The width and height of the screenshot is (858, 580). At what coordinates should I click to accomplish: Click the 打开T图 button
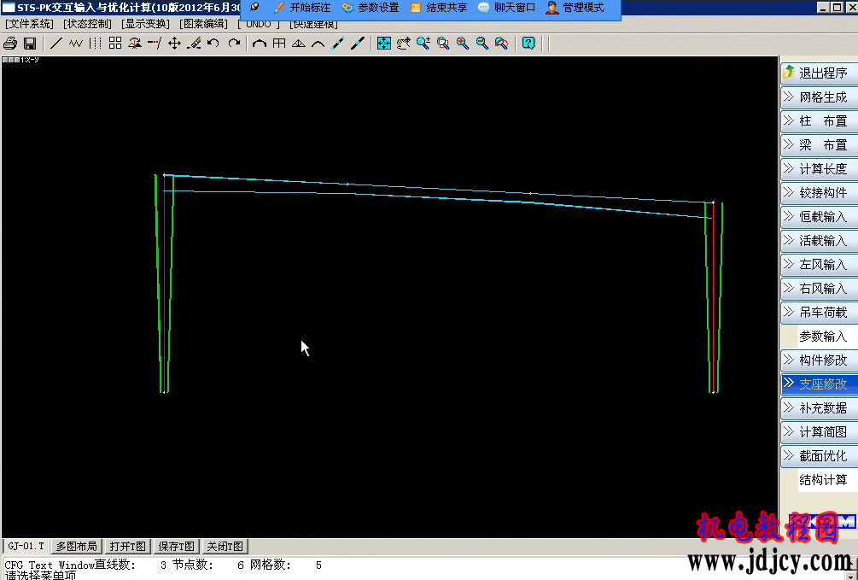pyautogui.click(x=127, y=546)
